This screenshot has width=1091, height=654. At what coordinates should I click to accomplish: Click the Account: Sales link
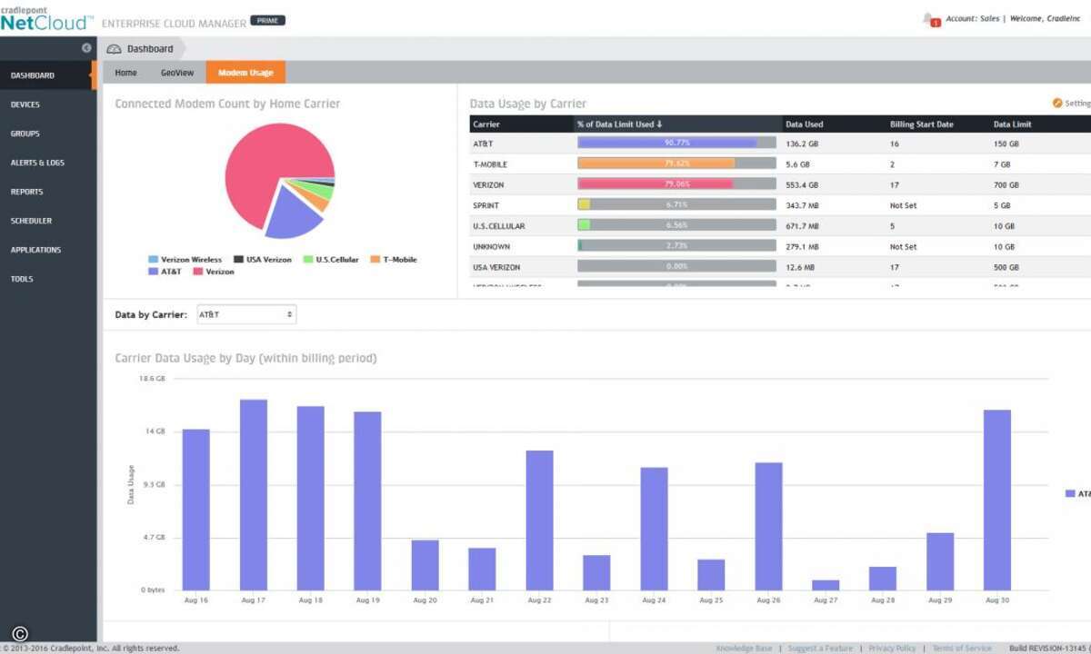973,19
